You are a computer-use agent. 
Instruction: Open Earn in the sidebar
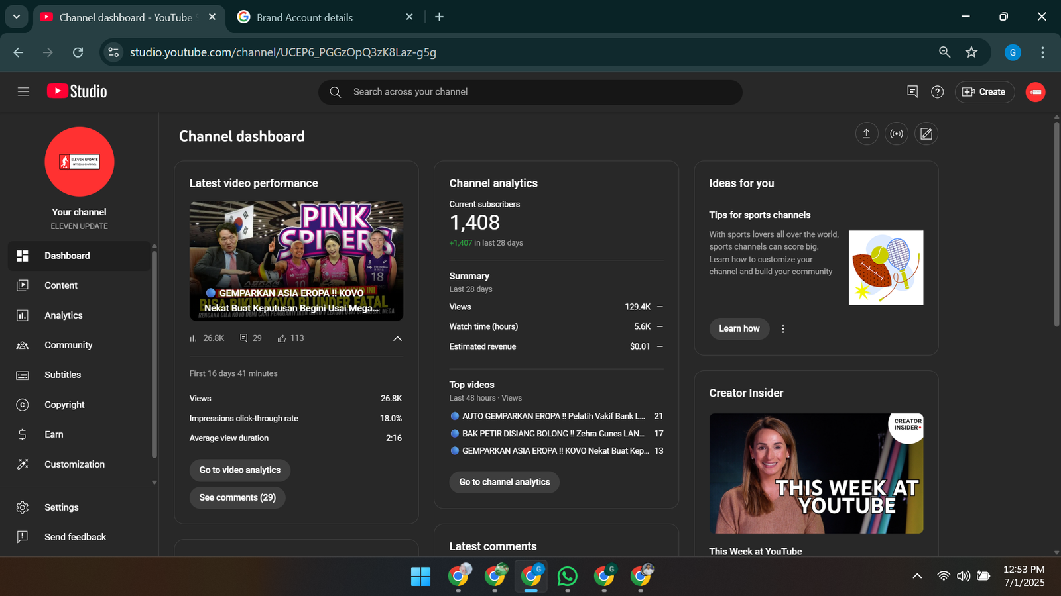[79, 434]
